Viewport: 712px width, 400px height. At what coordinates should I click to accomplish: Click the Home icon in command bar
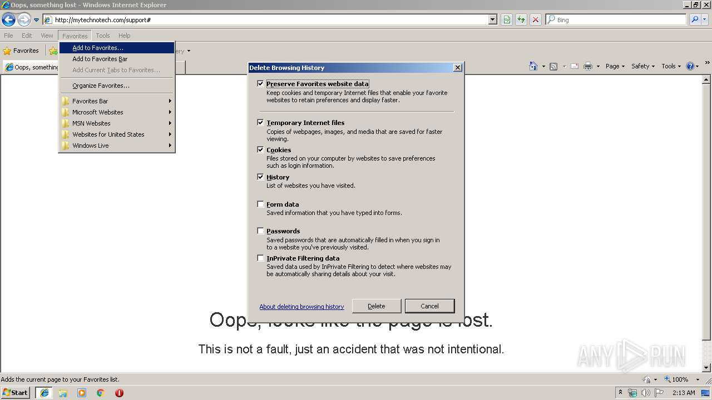(x=533, y=66)
